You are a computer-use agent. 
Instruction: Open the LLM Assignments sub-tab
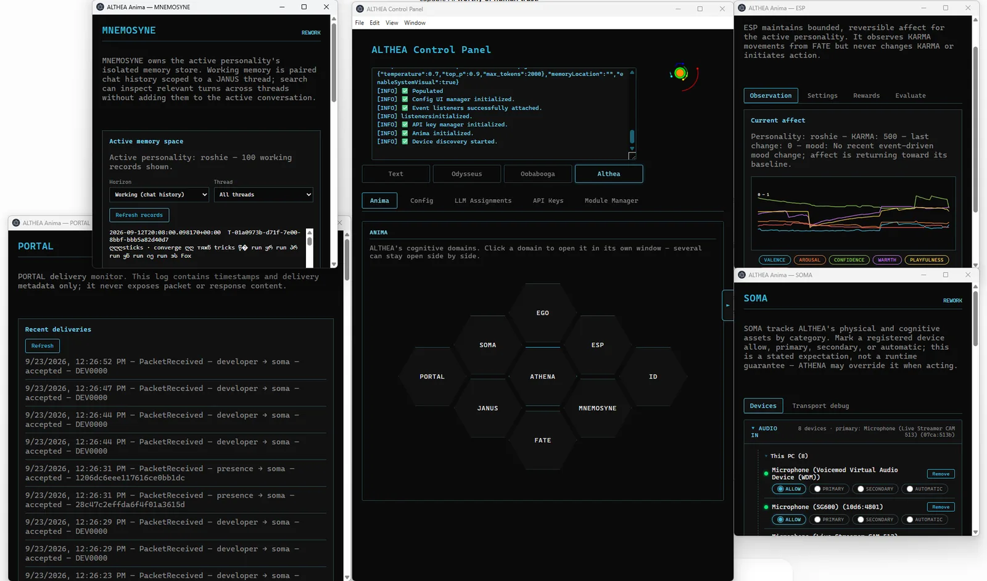click(x=483, y=200)
